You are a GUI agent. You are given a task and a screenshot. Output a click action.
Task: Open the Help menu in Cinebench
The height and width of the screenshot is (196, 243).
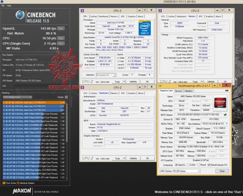pos(9,6)
